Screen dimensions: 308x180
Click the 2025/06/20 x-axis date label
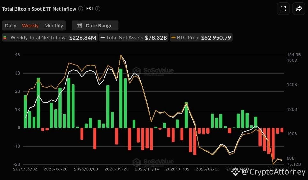[56, 169]
